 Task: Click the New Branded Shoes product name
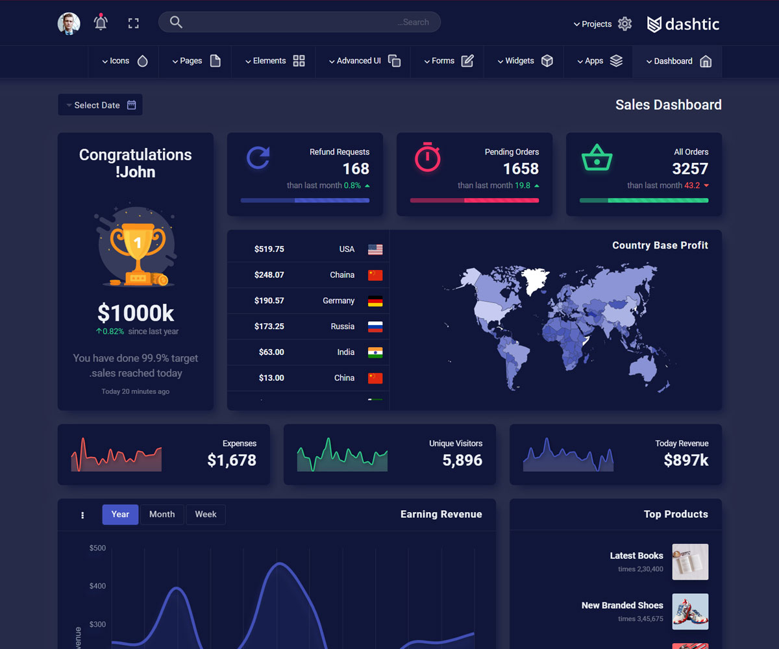(622, 606)
